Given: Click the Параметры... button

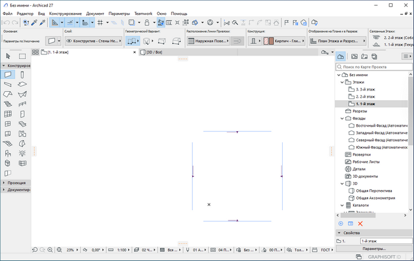Looking at the screenshot, I should coord(374,249).
